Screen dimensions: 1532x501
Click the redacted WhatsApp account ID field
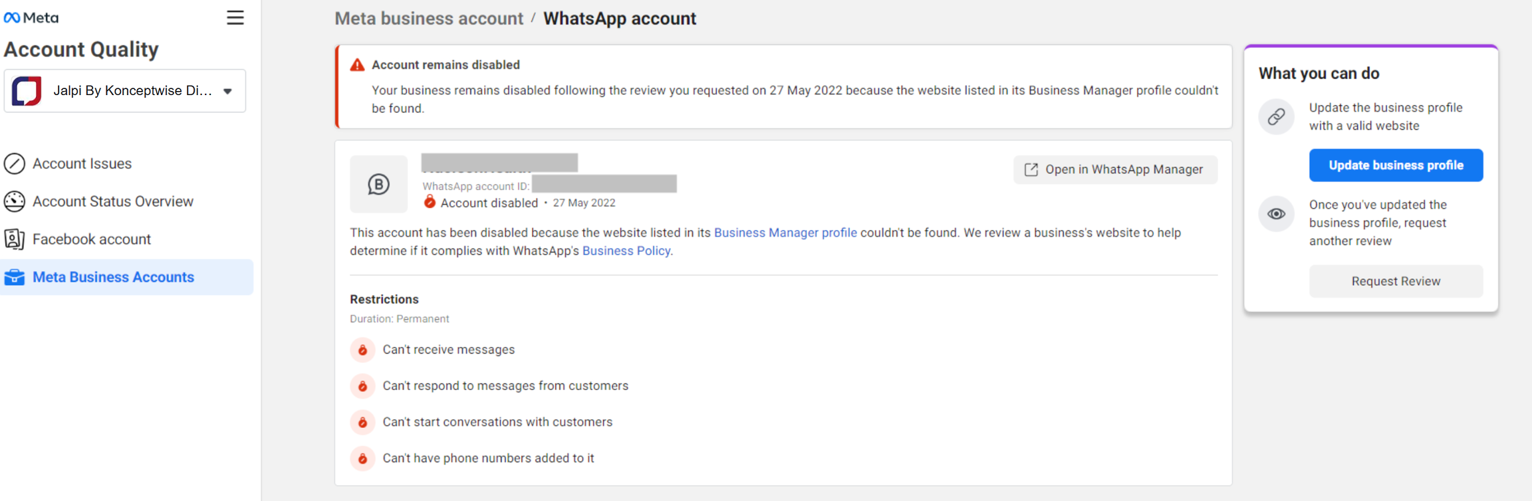tap(604, 184)
